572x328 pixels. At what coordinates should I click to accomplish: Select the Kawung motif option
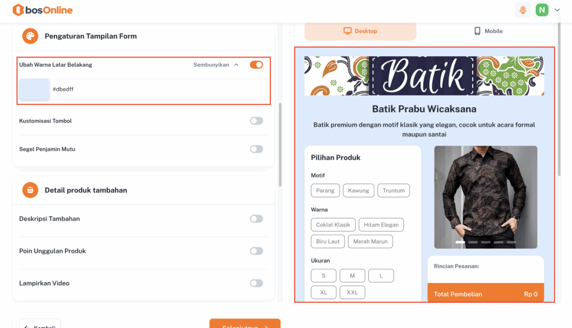[358, 191]
